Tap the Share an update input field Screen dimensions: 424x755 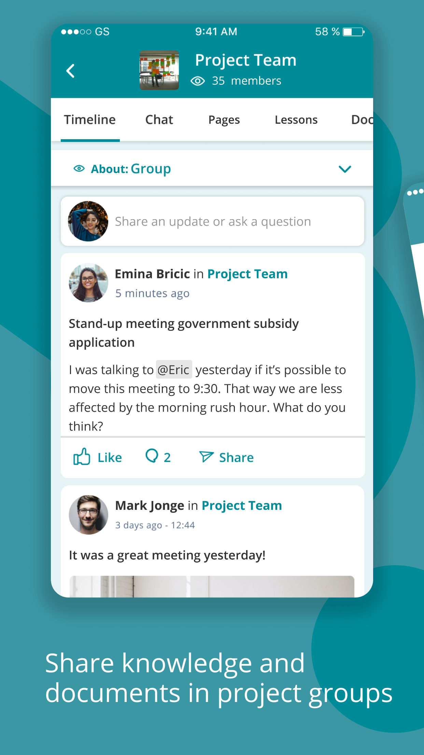[x=212, y=221]
